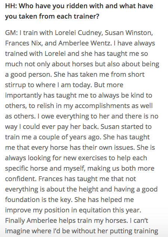Image resolution: width=168 pixels, height=237 pixels.
Task: Click the name 'Susan Winston' in the text
Action: 128,33
